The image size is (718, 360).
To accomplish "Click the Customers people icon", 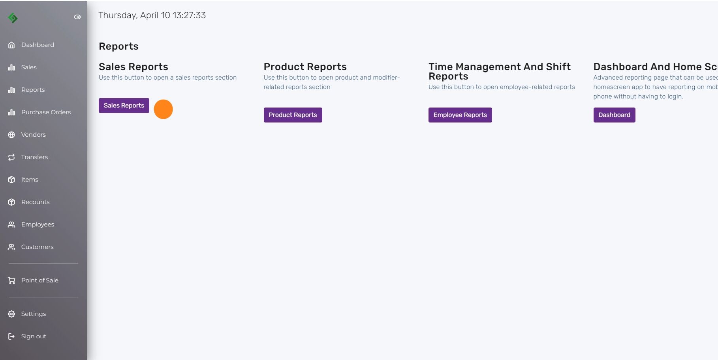I will click(x=11, y=247).
